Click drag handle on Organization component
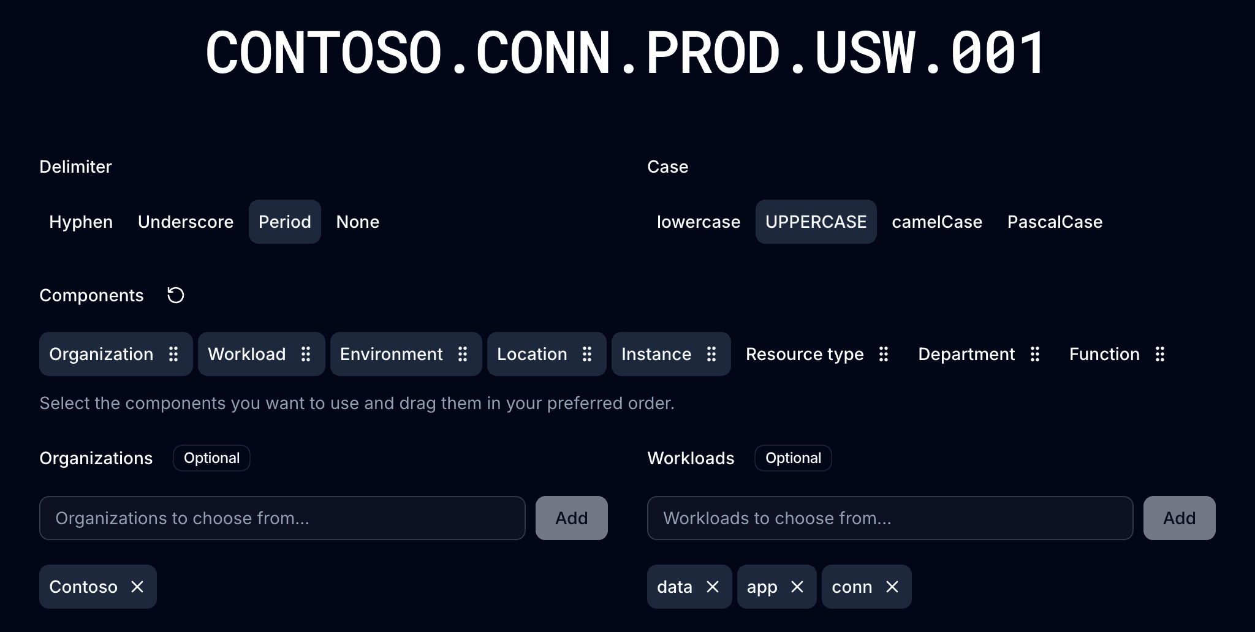1255x632 pixels. [x=173, y=354]
